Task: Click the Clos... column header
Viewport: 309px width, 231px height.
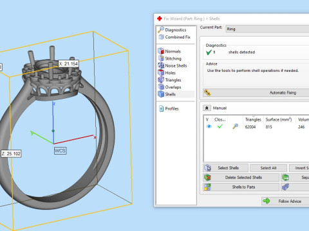Action: click(220, 119)
